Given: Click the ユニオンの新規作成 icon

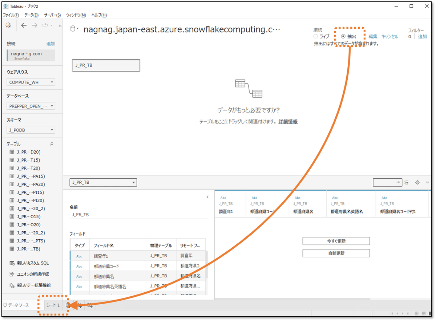Looking at the screenshot, I should (12, 274).
